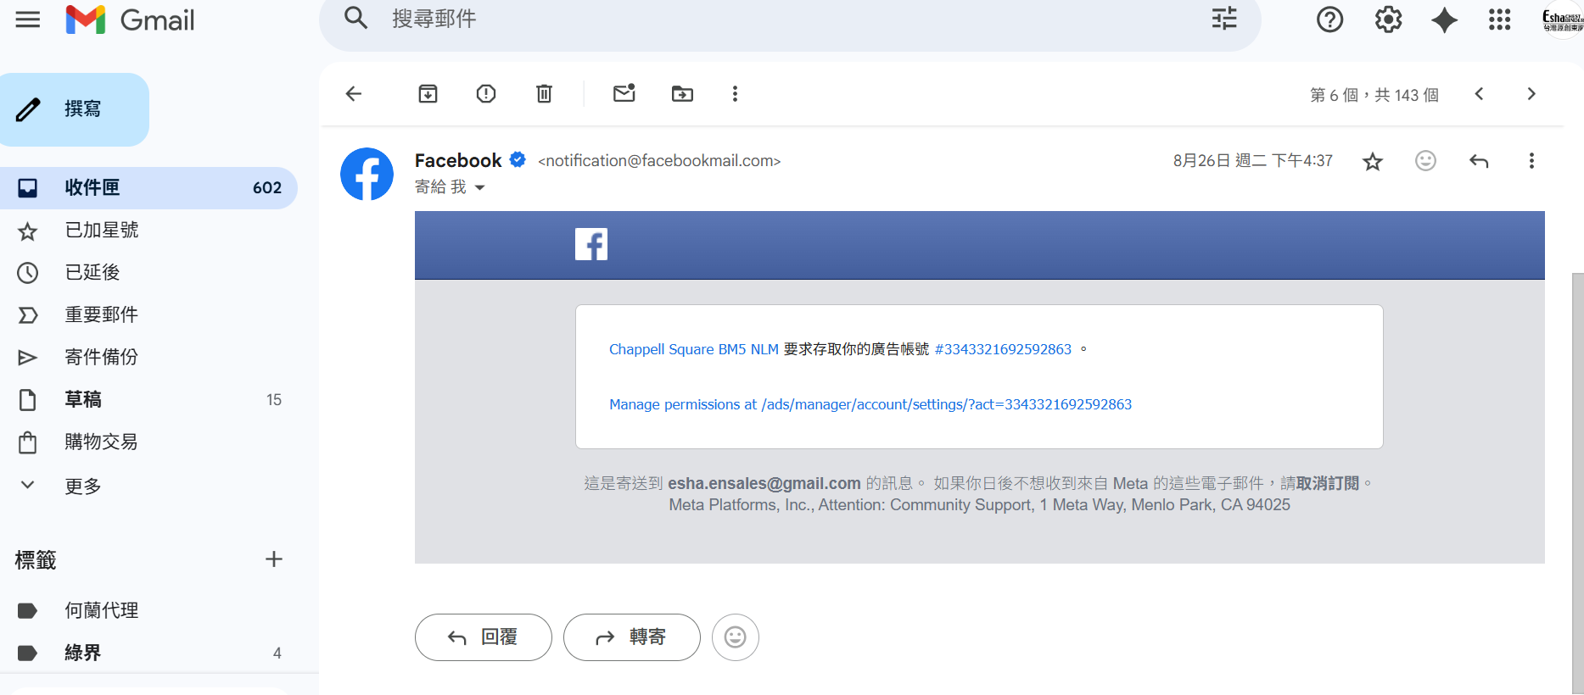Open the Gemini sparkle icon
1584x695 pixels.
(x=1444, y=19)
